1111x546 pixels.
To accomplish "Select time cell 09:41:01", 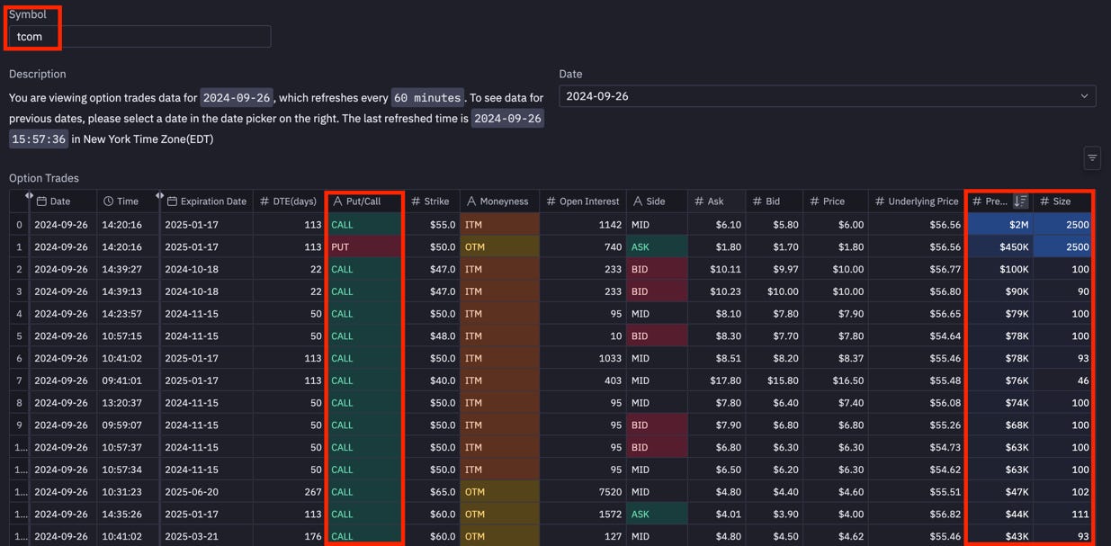I will tap(127, 380).
